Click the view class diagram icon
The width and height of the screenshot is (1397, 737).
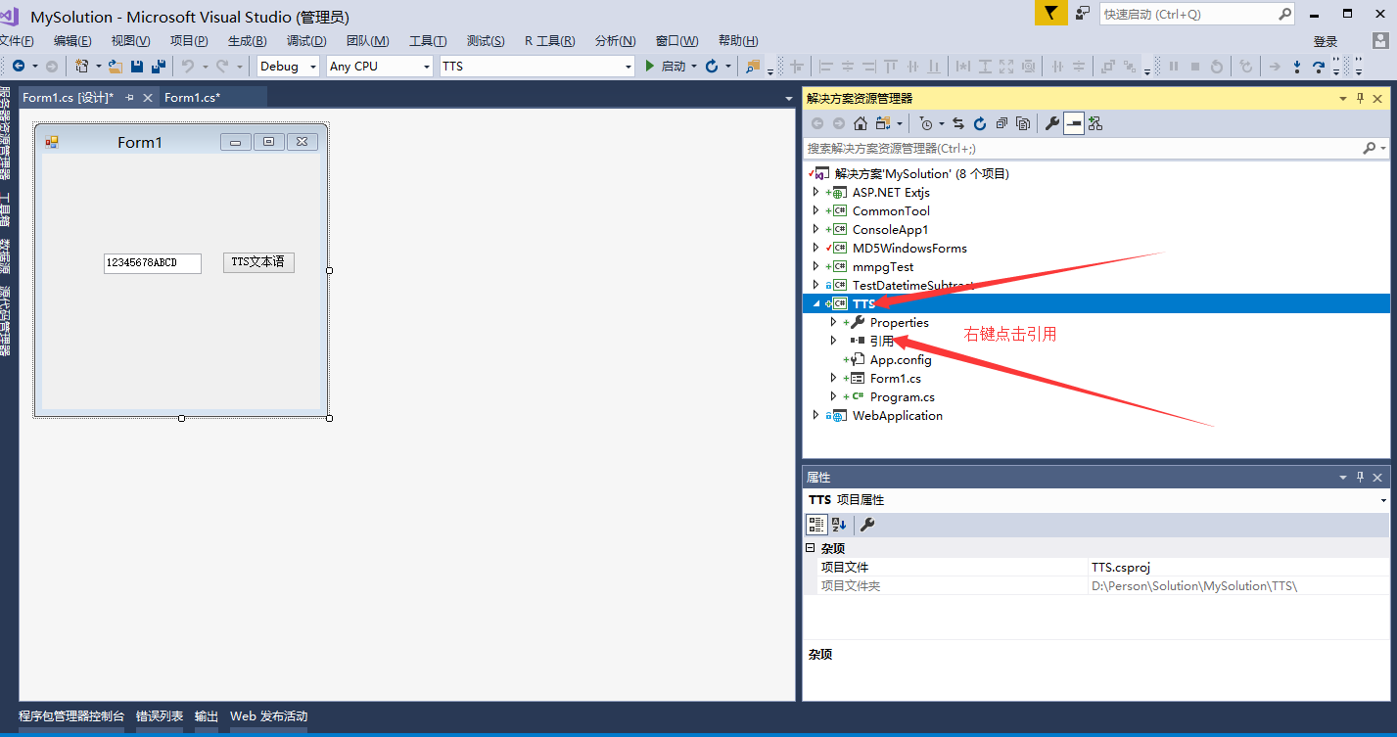point(1095,123)
